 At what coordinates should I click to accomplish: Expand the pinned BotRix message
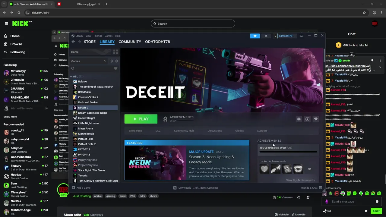click(x=380, y=67)
